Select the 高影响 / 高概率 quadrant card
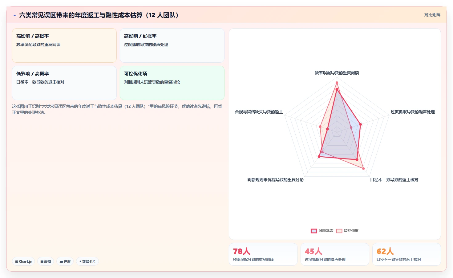This screenshot has width=453, height=278. click(x=64, y=45)
